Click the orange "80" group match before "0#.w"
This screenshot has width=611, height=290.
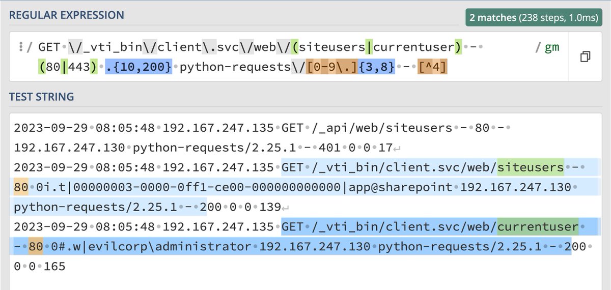(36, 247)
